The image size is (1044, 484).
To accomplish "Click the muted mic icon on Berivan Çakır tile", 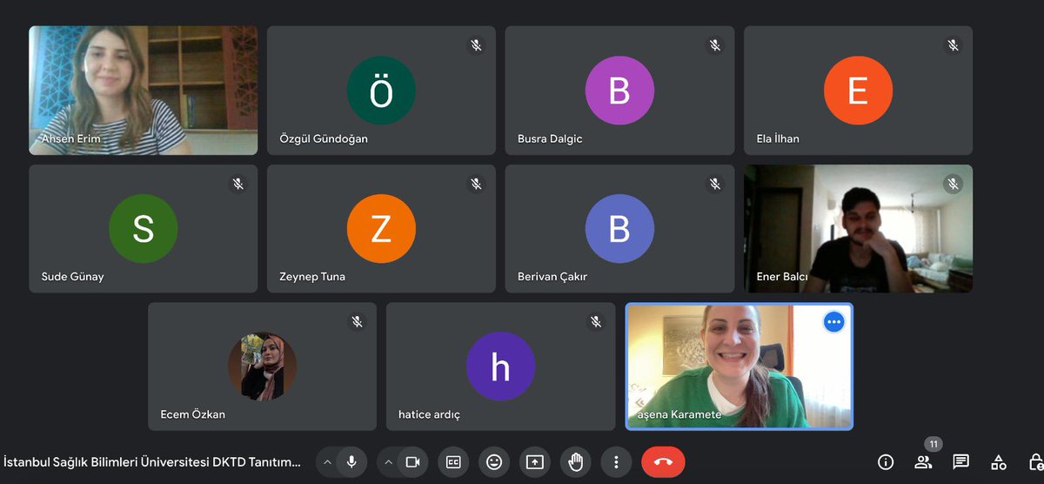I will (714, 184).
